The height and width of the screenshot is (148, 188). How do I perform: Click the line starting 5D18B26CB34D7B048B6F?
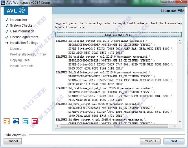click(x=112, y=76)
